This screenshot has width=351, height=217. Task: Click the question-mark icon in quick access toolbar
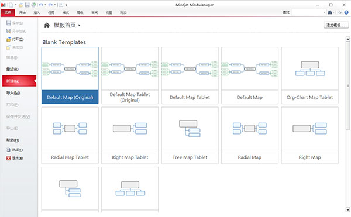click(61, 5)
